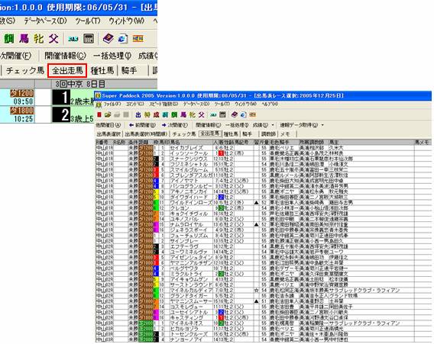Viewport: 434px width, 344px height.
Task: Click the Super Paddock app icon in the title bar
Action: pyautogui.click(x=98, y=95)
